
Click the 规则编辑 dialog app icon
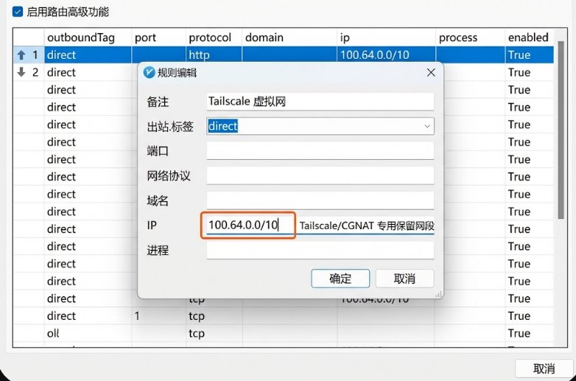[149, 72]
